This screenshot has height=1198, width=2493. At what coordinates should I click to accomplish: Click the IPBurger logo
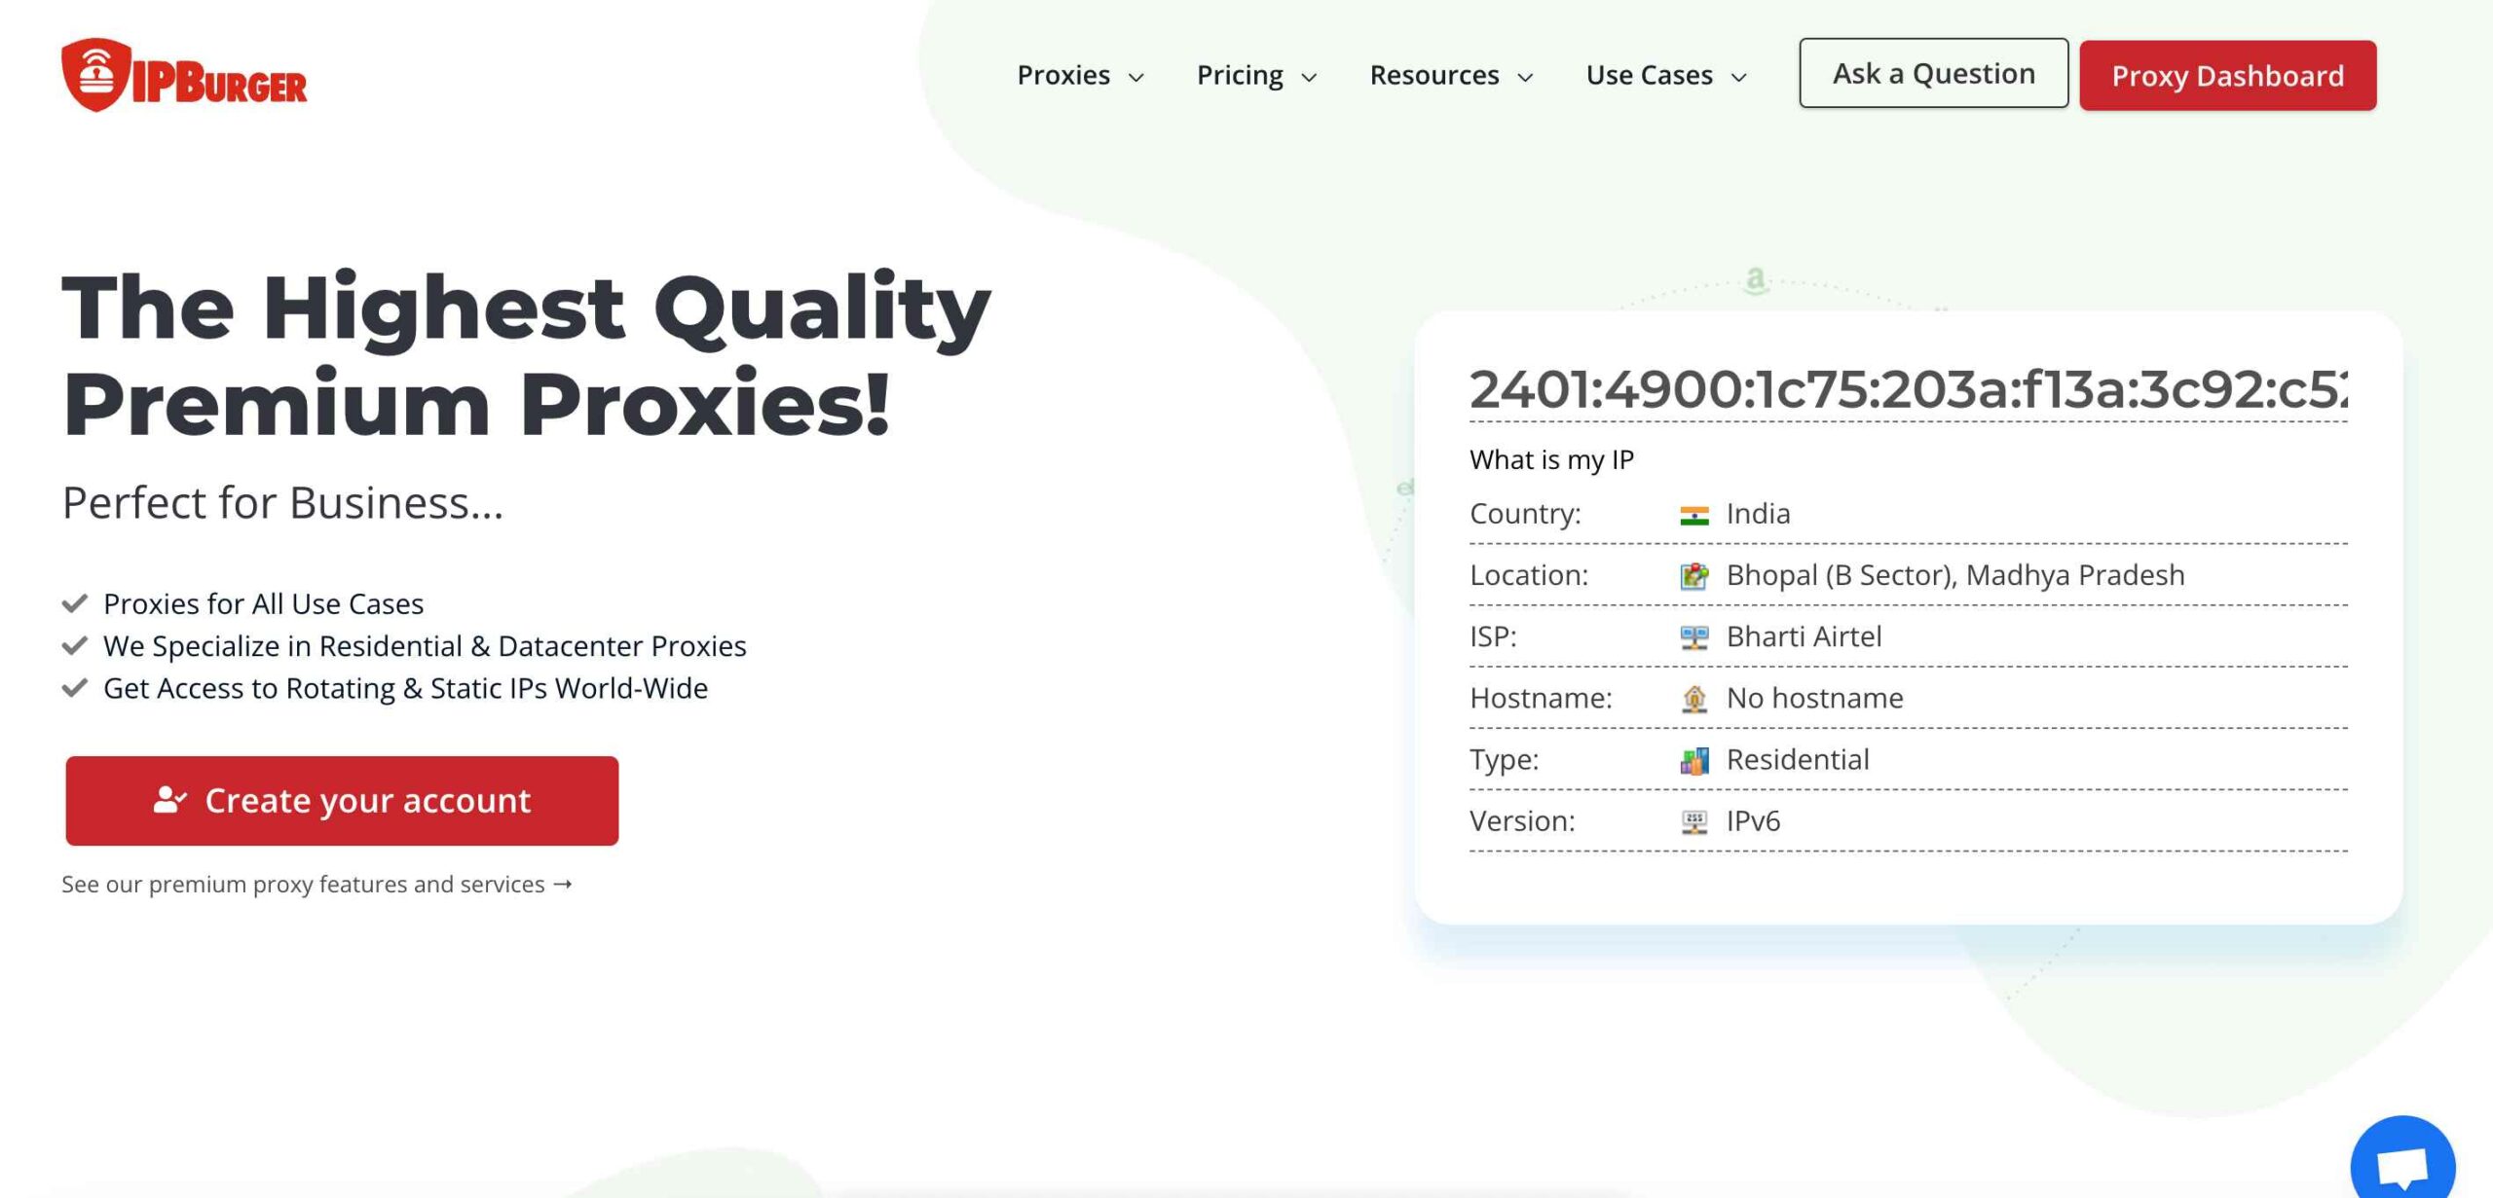(x=184, y=75)
